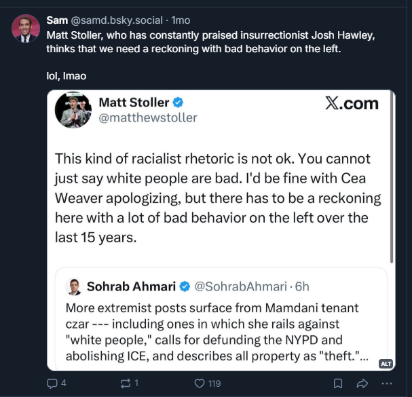Viewport: 412px width, 397px height.
Task: Click Sohrab Ahmari's verified checkmark
Action: point(185,286)
